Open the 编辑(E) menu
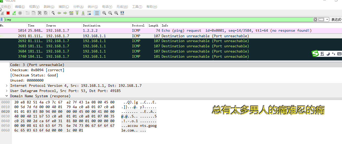 click(x=20, y=7)
